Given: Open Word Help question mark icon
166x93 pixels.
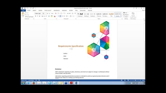Looking at the screenshot, I should click(x=134, y=8).
